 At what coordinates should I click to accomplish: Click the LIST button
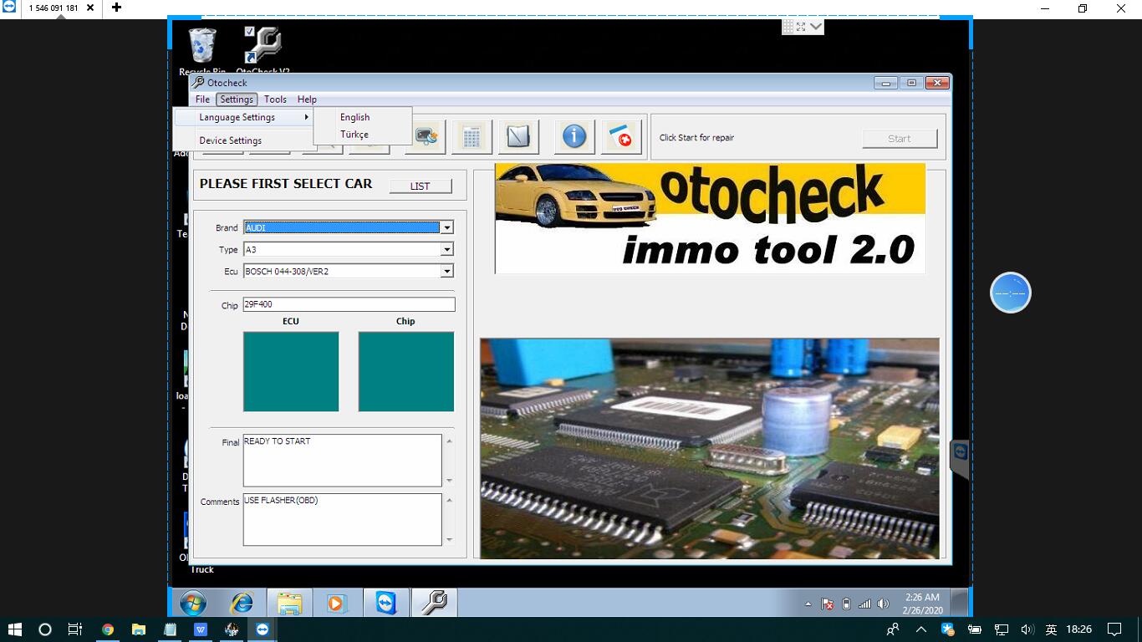click(421, 186)
